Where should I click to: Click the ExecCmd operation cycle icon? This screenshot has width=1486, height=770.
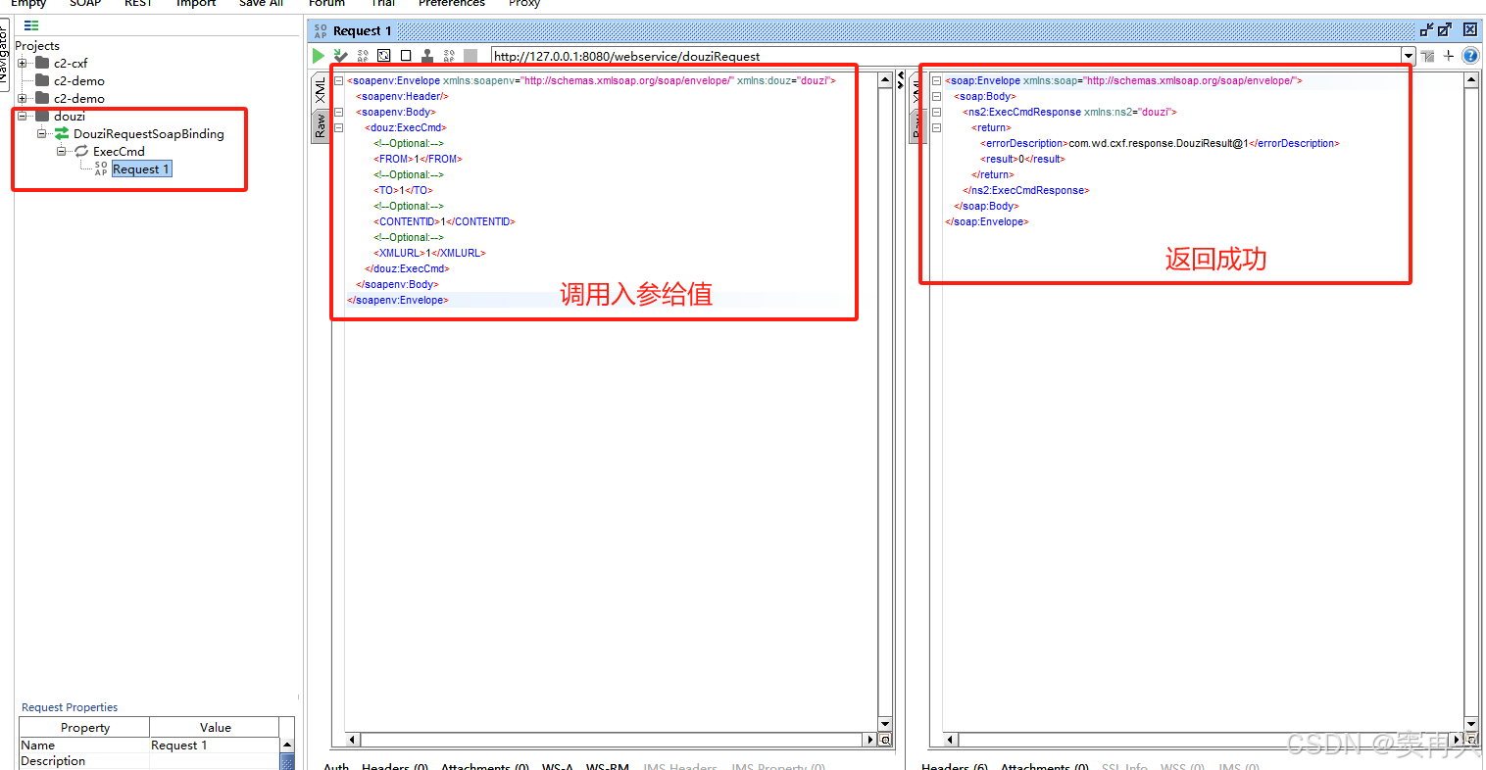(81, 151)
